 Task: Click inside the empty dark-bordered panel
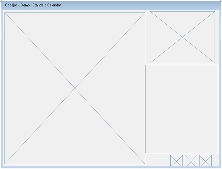182,109
